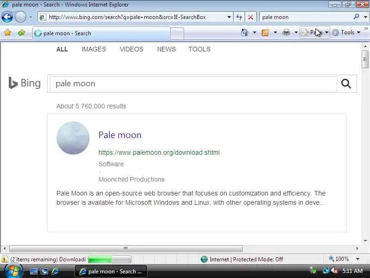
Task: Go back with the Back arrow button
Action: point(7,17)
